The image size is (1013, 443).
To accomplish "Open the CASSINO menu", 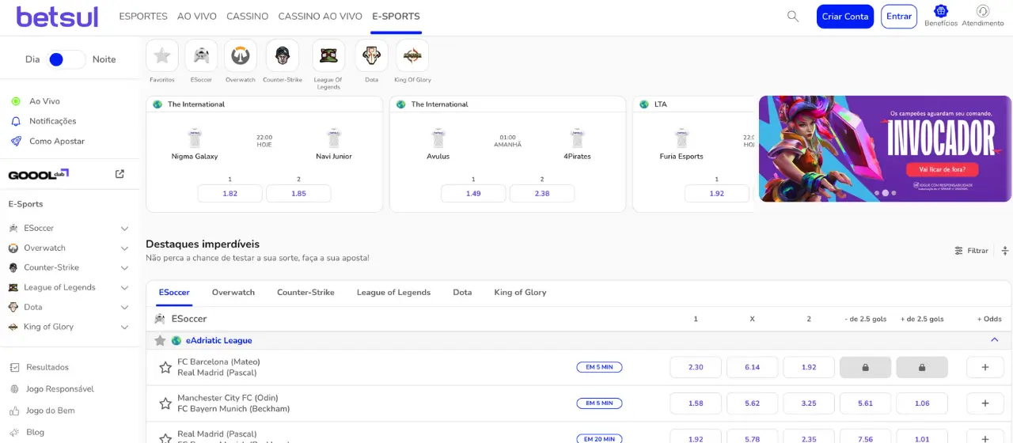I will coord(247,16).
